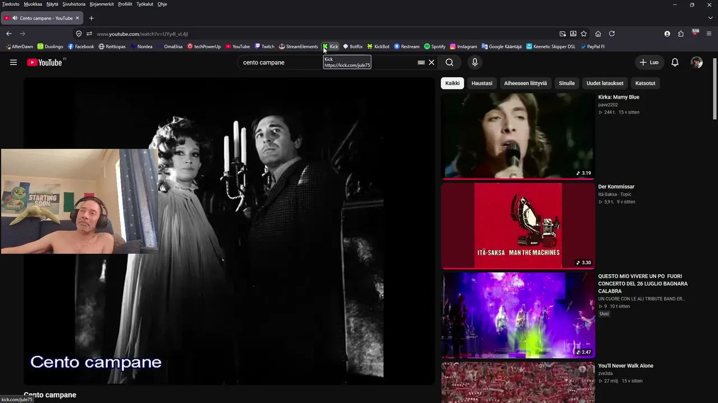Select the Uudet lataukset filter chip
Image resolution: width=718 pixels, height=403 pixels.
pos(605,83)
